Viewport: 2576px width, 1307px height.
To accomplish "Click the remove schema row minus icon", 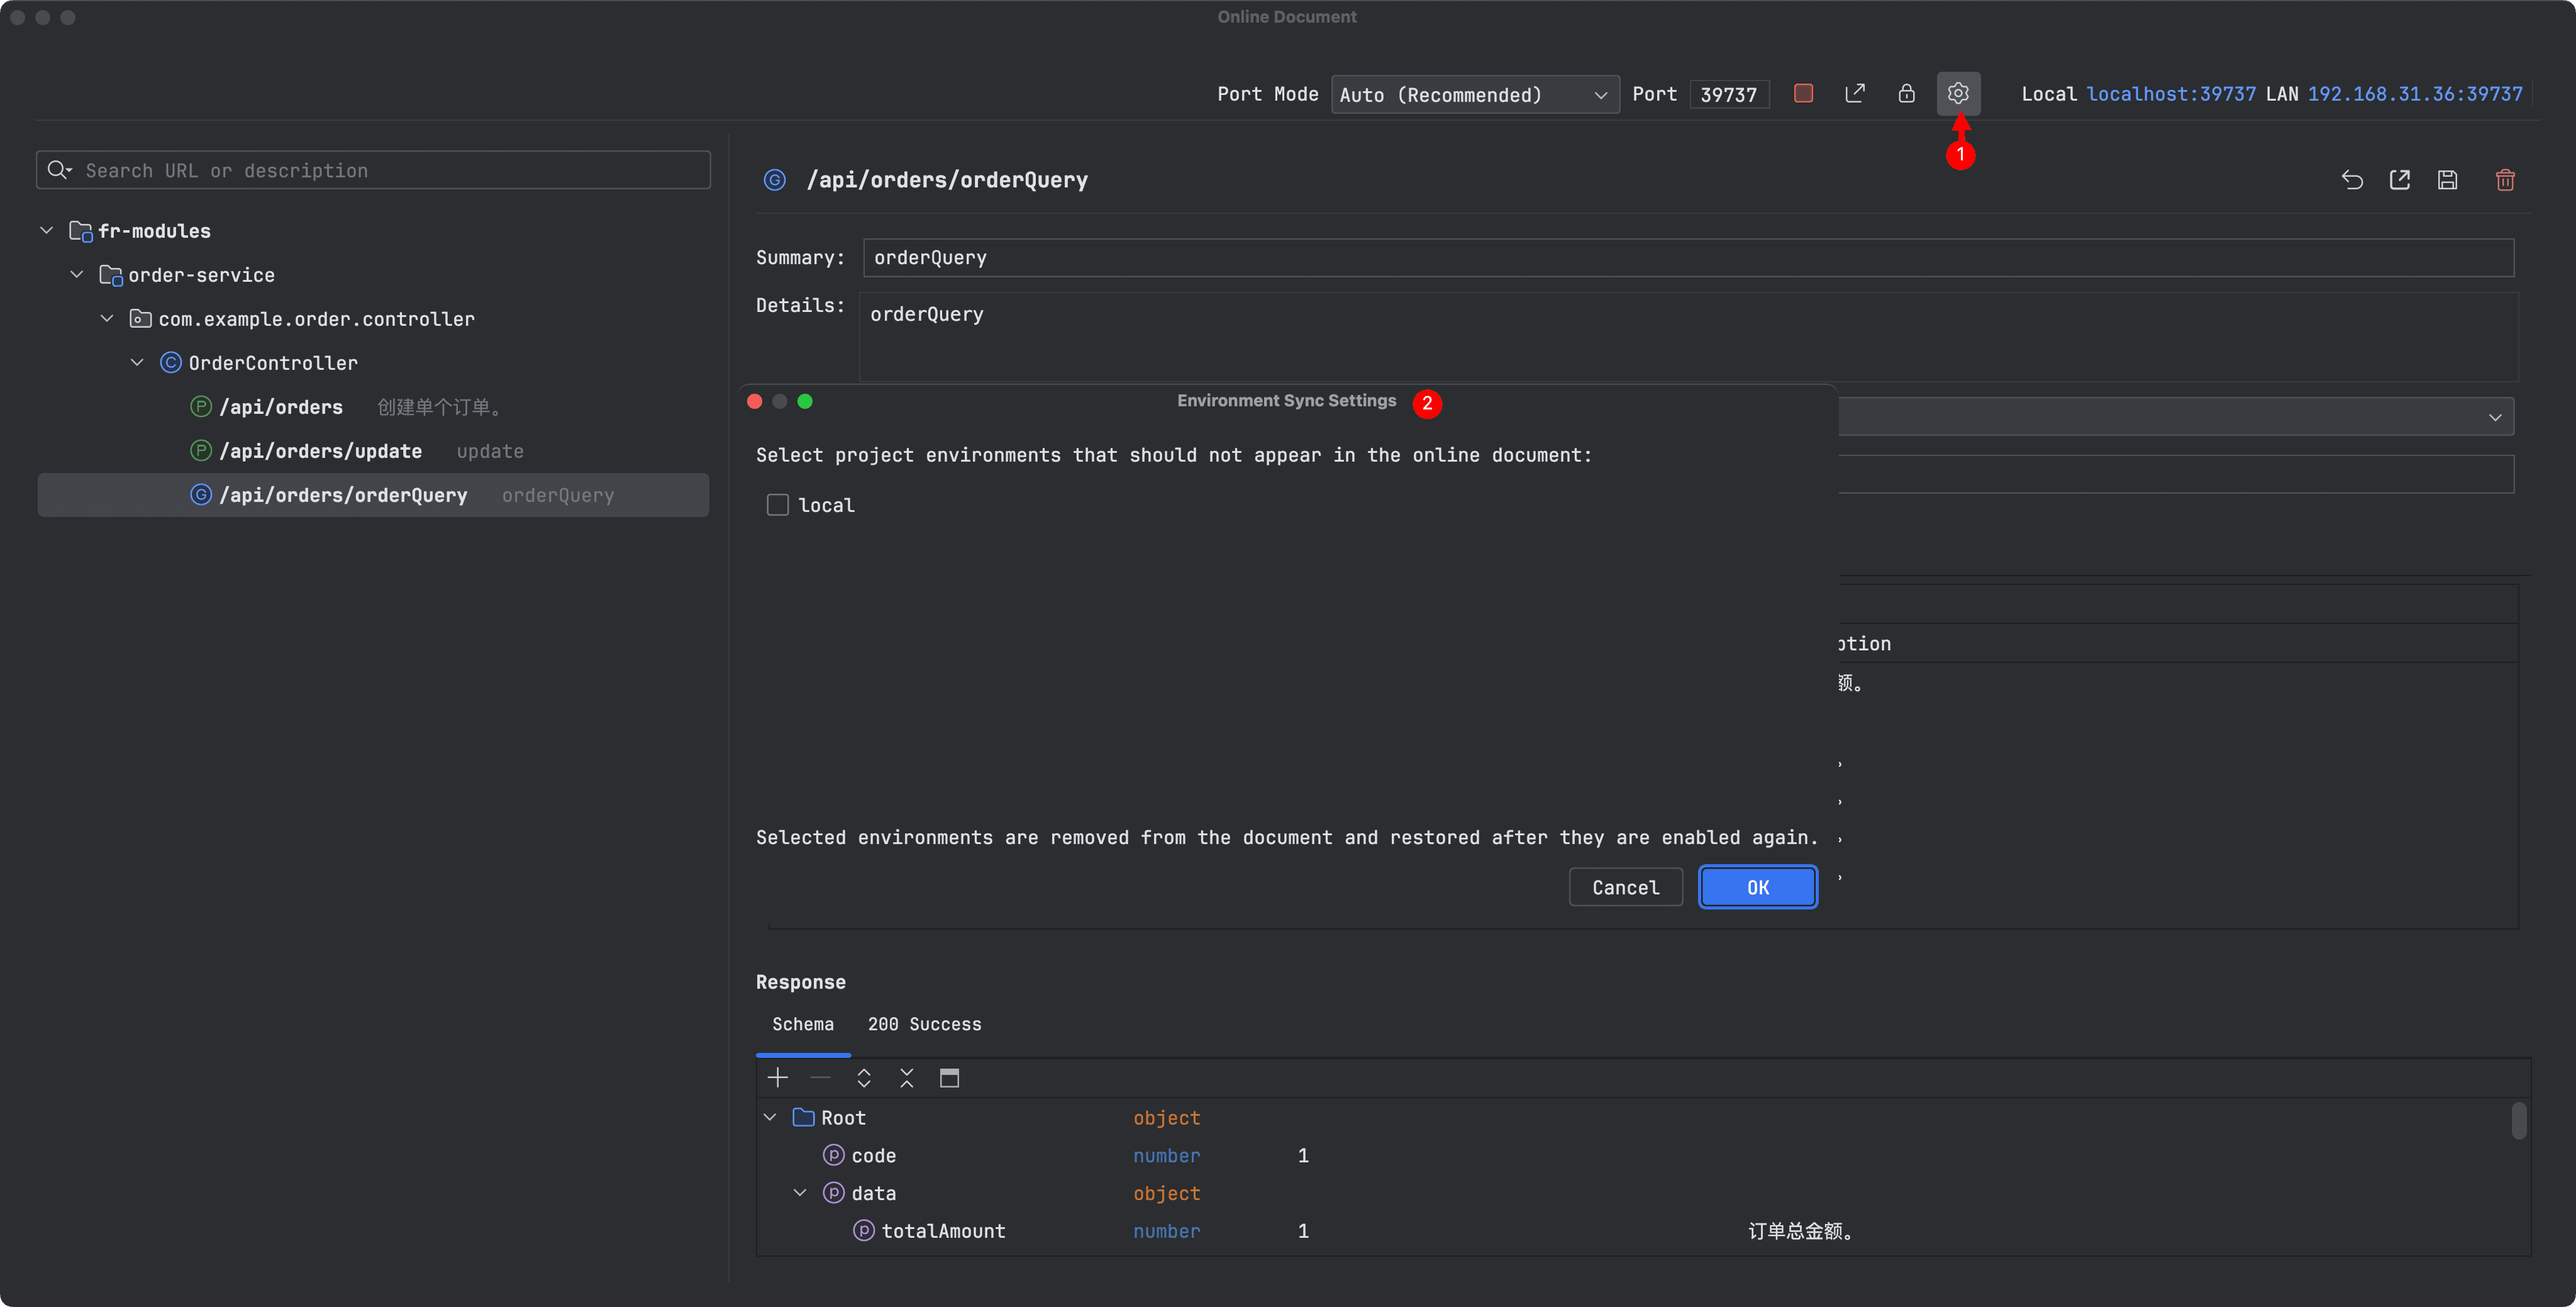I will tap(821, 1077).
